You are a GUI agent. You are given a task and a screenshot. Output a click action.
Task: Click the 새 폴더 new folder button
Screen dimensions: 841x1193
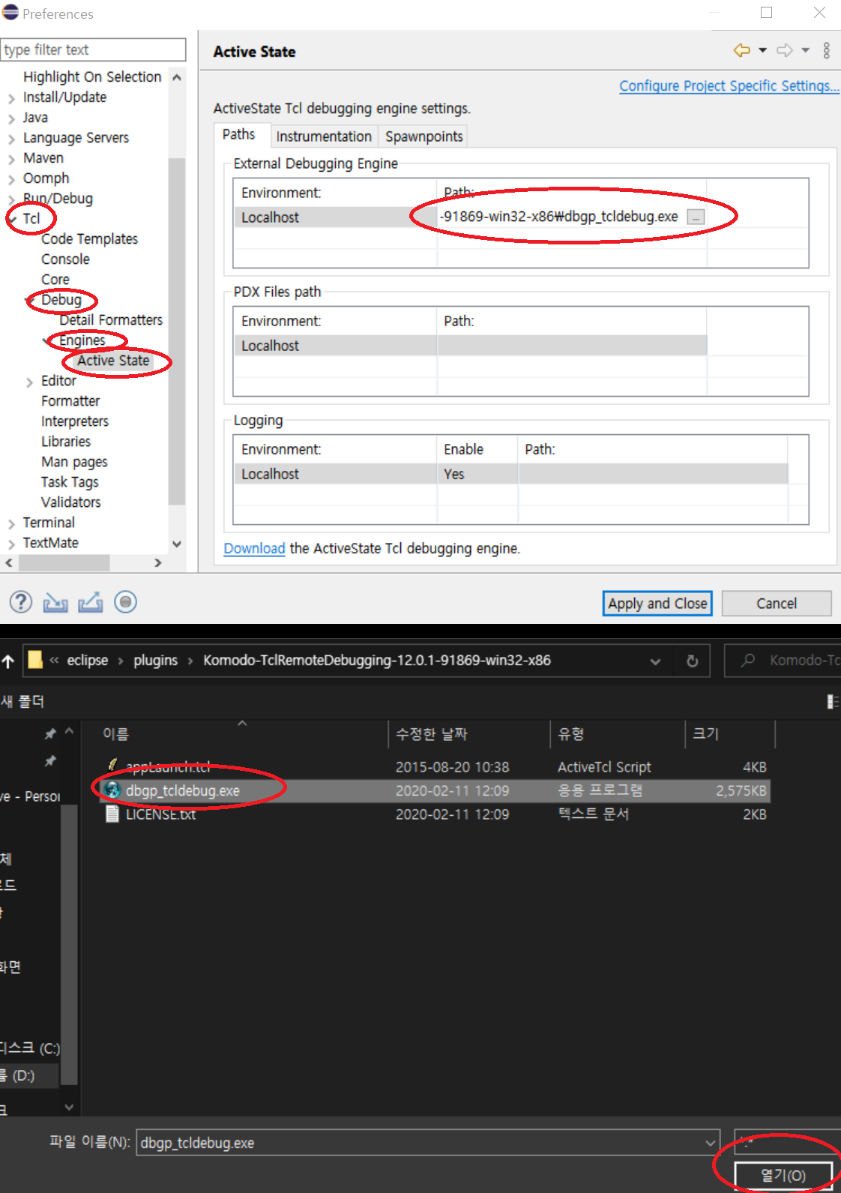coord(22,701)
